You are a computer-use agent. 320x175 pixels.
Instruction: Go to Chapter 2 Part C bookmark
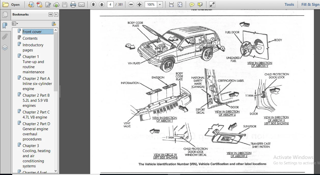pyautogui.click(x=36, y=115)
